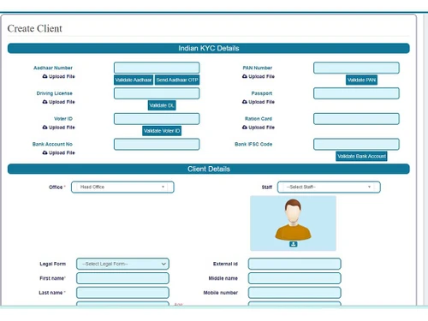Screen dimensions: 428x321
Task: Click the Bank Account No input field
Action: 157,144
